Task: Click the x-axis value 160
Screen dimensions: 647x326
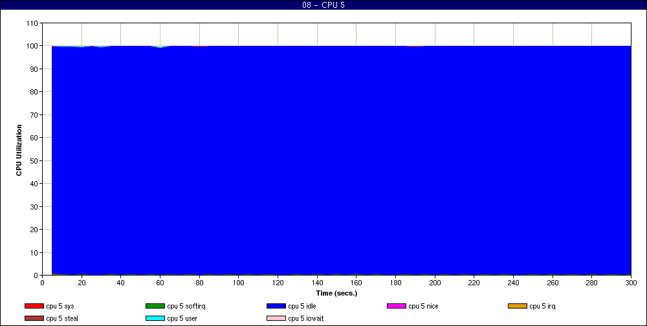Action: (x=356, y=283)
